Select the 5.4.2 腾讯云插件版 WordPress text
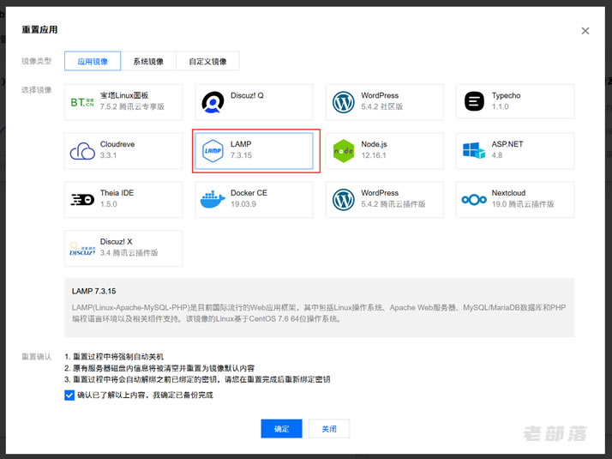The width and height of the screenshot is (612, 459). pos(393,204)
